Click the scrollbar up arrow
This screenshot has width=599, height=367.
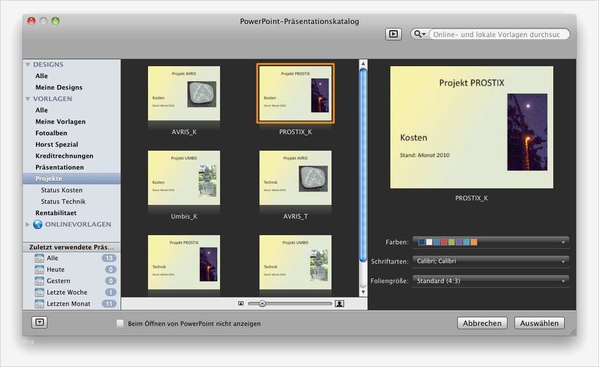(364, 63)
